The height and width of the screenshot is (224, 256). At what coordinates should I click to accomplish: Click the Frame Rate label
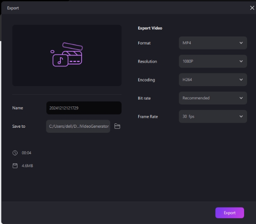pos(147,117)
